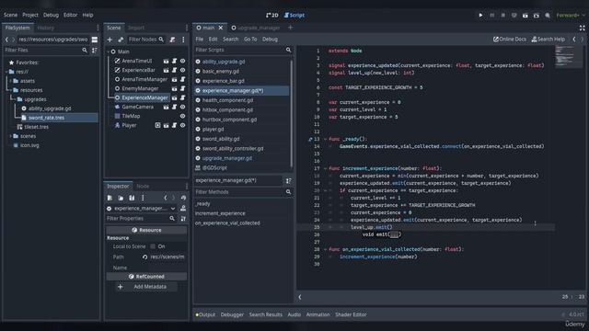Go to previous FileSystem directory
This screenshot has height=331, width=589.
pos(6,40)
